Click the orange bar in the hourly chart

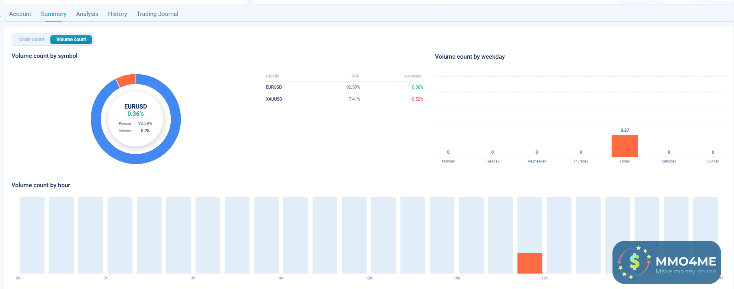pos(530,263)
